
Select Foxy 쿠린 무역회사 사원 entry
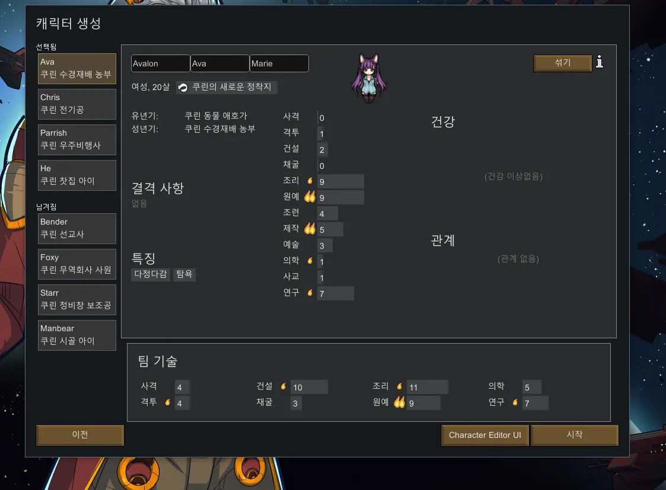(x=77, y=264)
